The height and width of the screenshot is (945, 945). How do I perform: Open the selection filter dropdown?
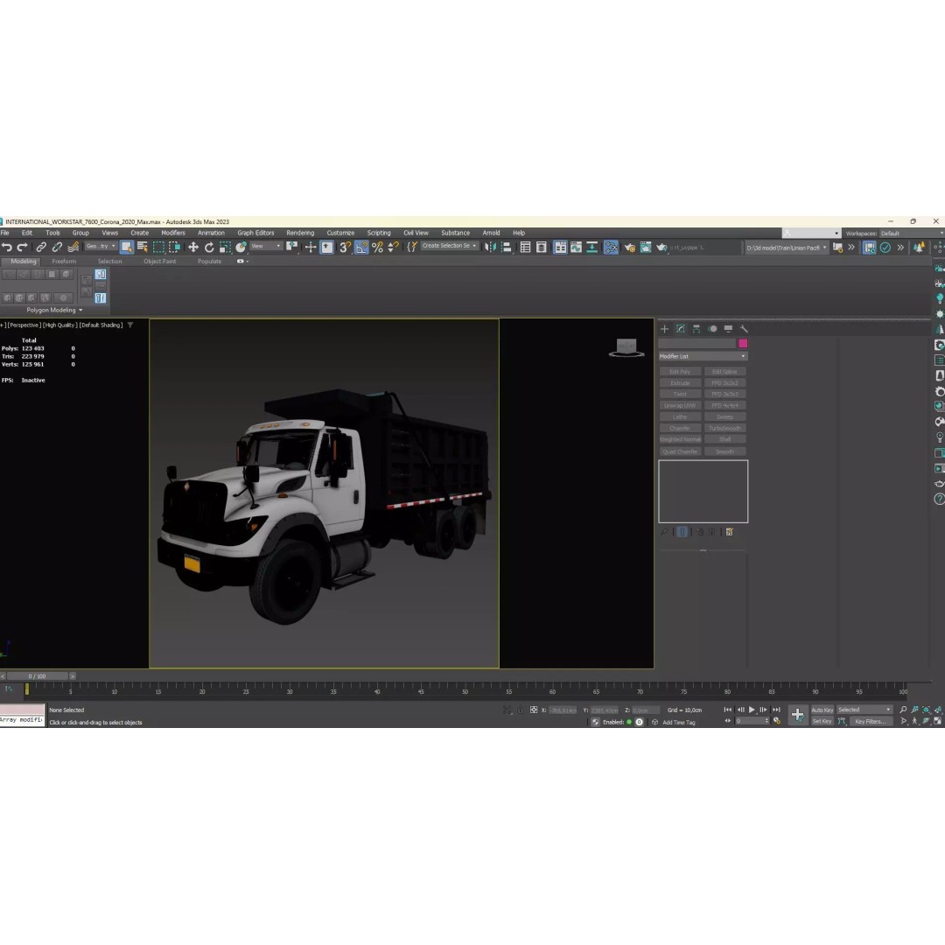click(x=100, y=247)
